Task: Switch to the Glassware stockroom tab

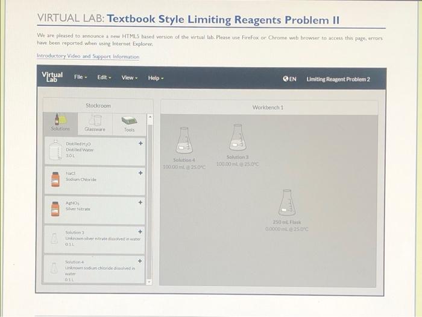Action: click(x=95, y=124)
